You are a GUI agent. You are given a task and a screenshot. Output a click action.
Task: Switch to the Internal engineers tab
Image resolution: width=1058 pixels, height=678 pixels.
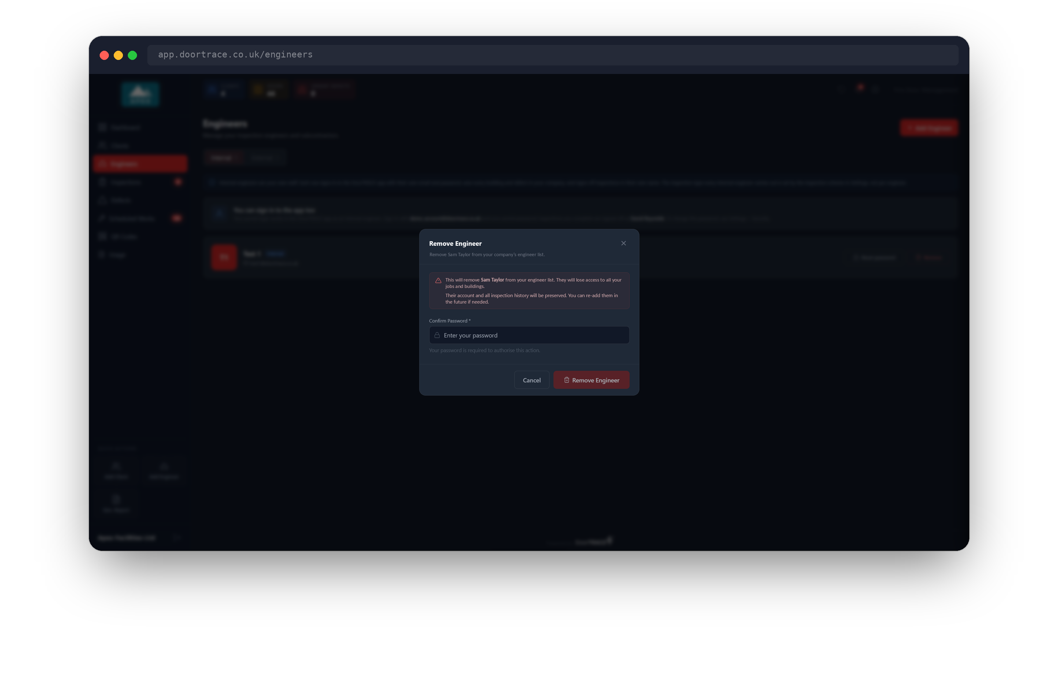point(224,158)
